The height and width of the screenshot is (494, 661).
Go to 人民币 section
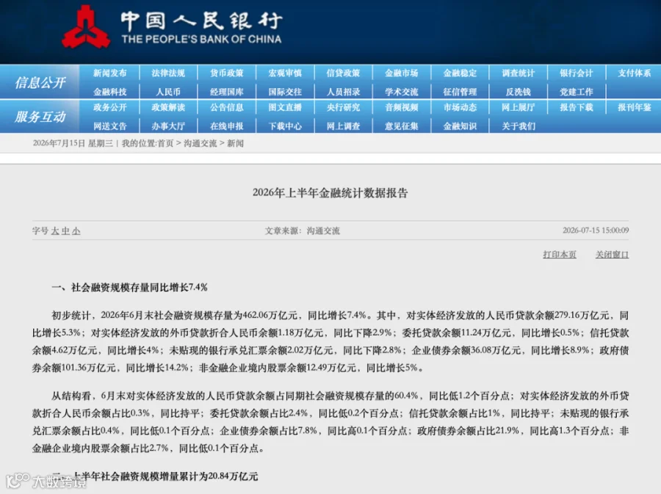[168, 92]
